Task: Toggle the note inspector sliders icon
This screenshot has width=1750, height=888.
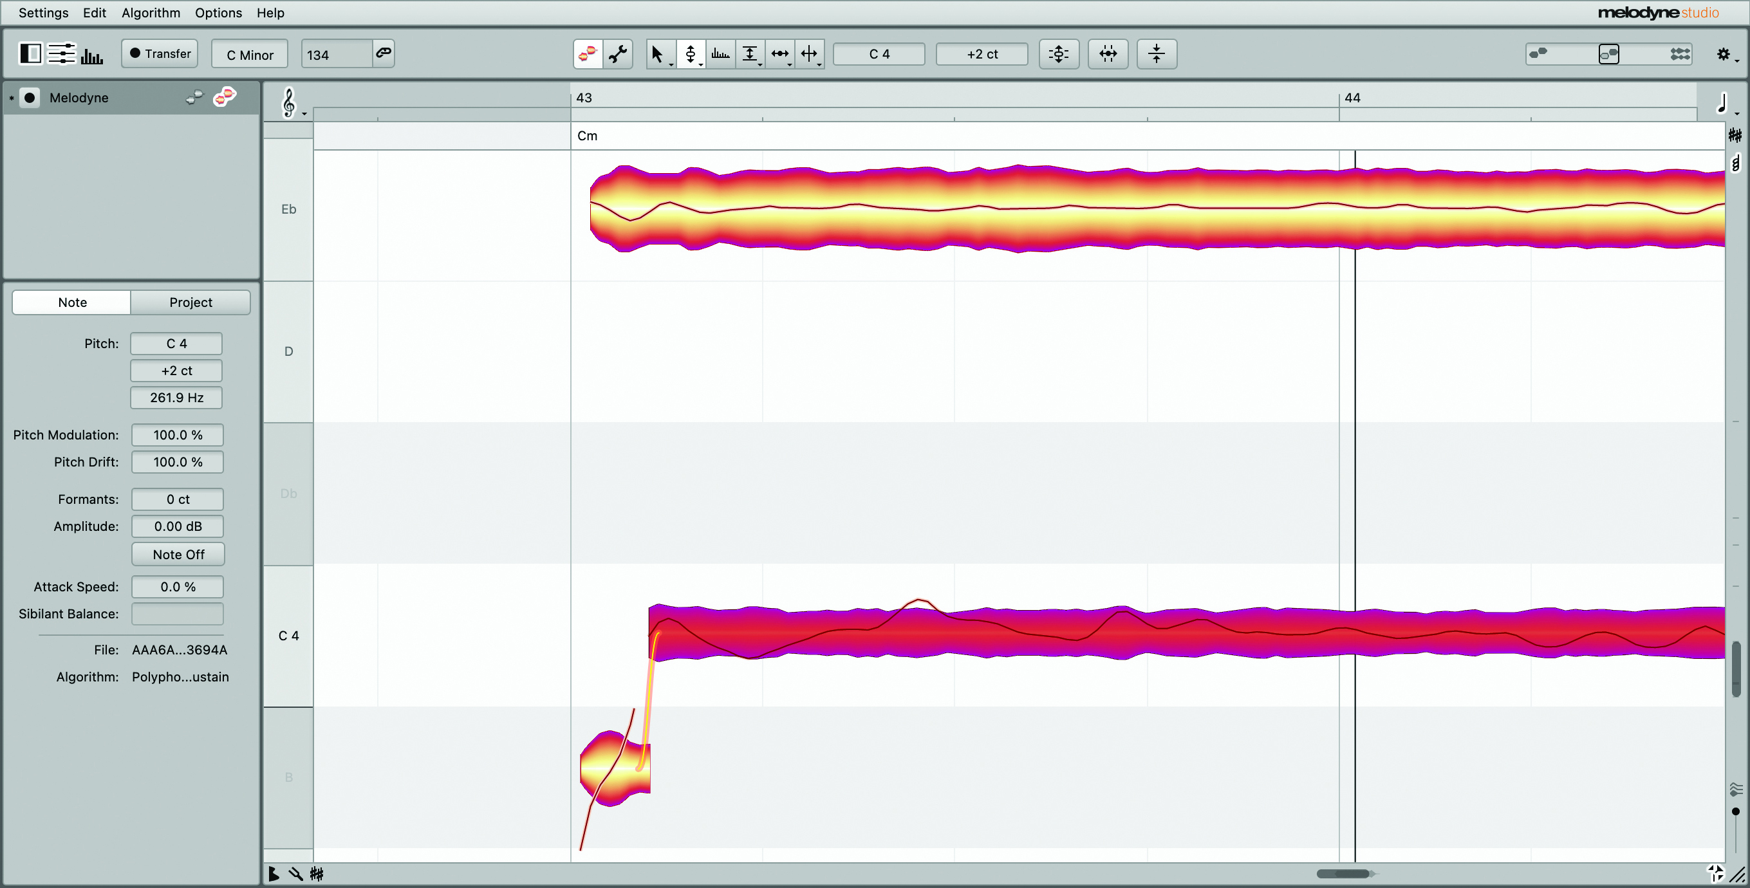Action: [x=61, y=53]
